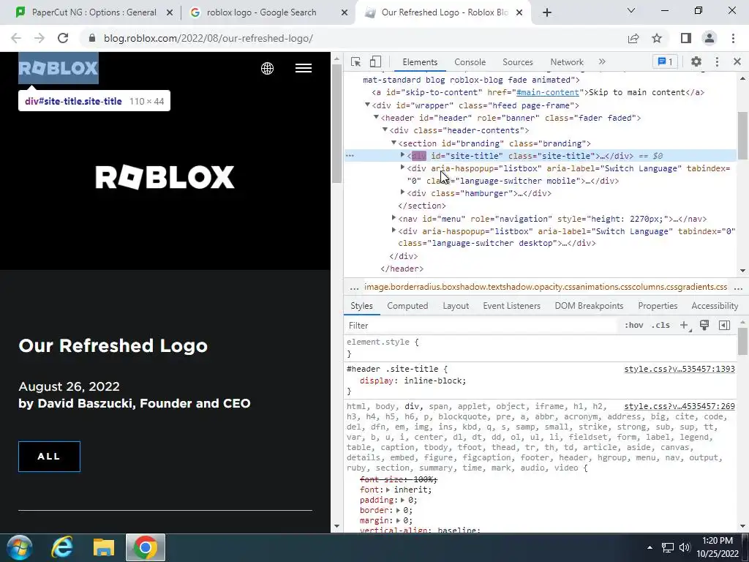Open the DOM Breakpoints tab
This screenshot has height=562, width=749.
click(x=589, y=306)
